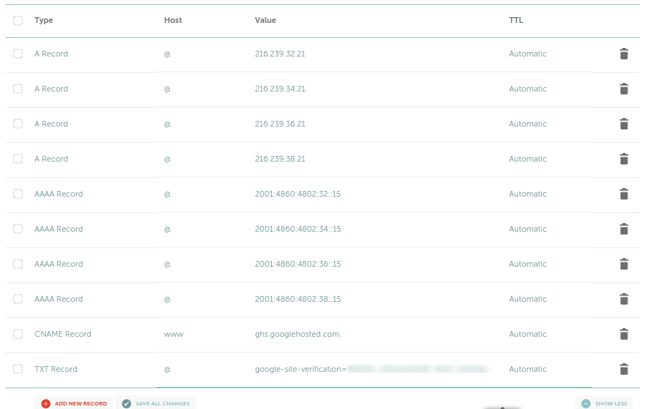This screenshot has width=647, height=409.
Task: Tick the select-all checkbox in header
Action: coord(18,21)
